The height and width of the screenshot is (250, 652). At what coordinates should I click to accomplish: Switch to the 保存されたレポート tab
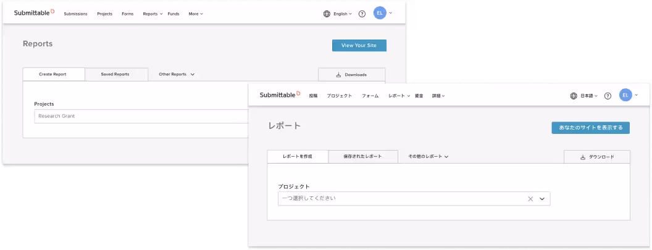point(363,157)
